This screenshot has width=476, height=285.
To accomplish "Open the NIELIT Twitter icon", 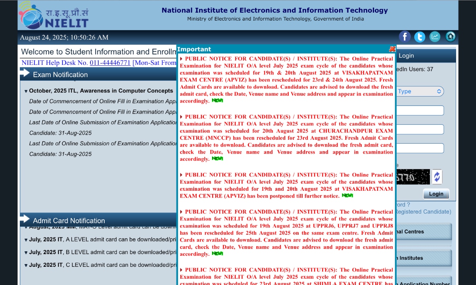I will [x=420, y=37].
